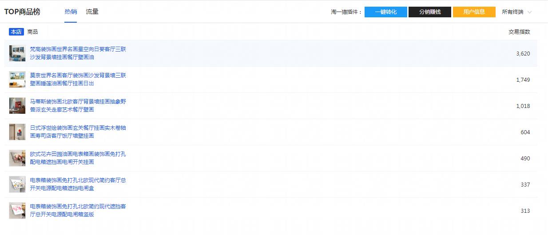Click the arrow beside 所有终端
The image size is (548, 235).
pos(529,12)
